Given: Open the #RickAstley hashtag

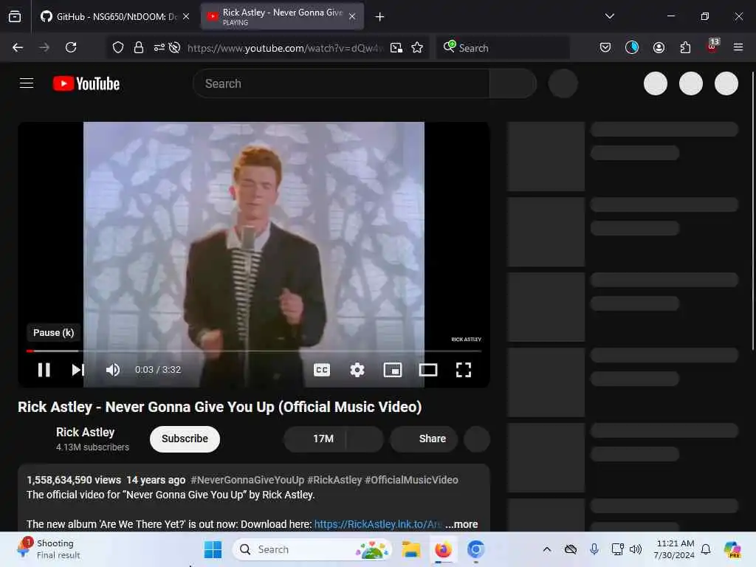Looking at the screenshot, I should pos(334,480).
